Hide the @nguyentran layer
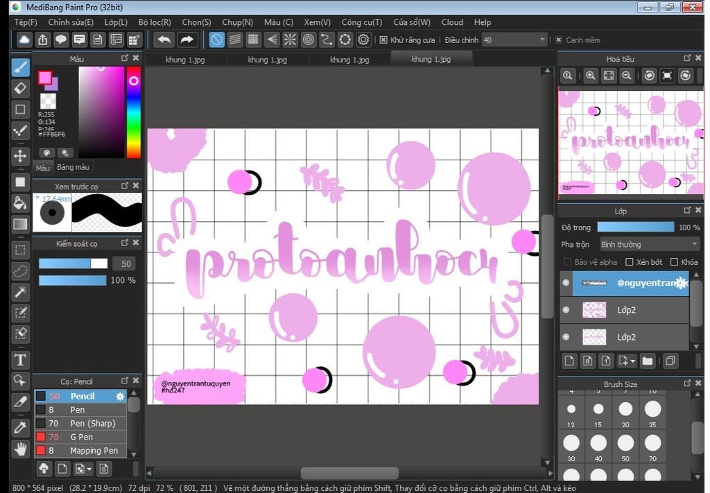 click(x=566, y=283)
